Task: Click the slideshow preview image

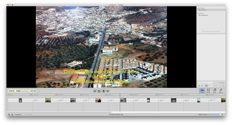Action: click(x=101, y=47)
